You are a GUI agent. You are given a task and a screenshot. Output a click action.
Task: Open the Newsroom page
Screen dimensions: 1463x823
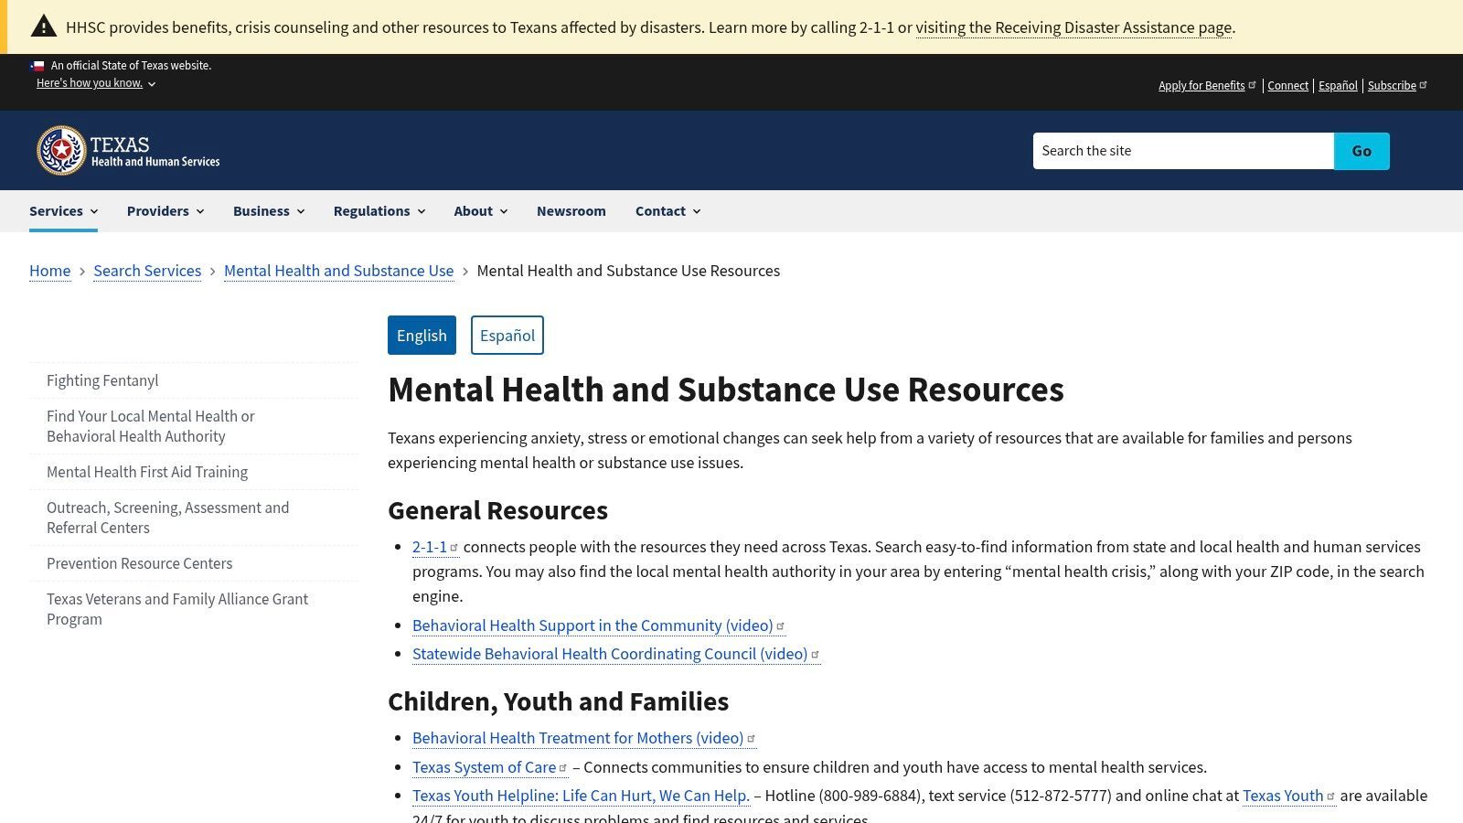coord(571,211)
